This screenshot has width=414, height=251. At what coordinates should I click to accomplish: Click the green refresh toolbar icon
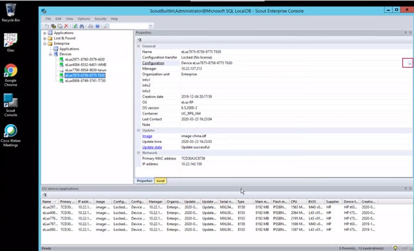click(x=75, y=26)
